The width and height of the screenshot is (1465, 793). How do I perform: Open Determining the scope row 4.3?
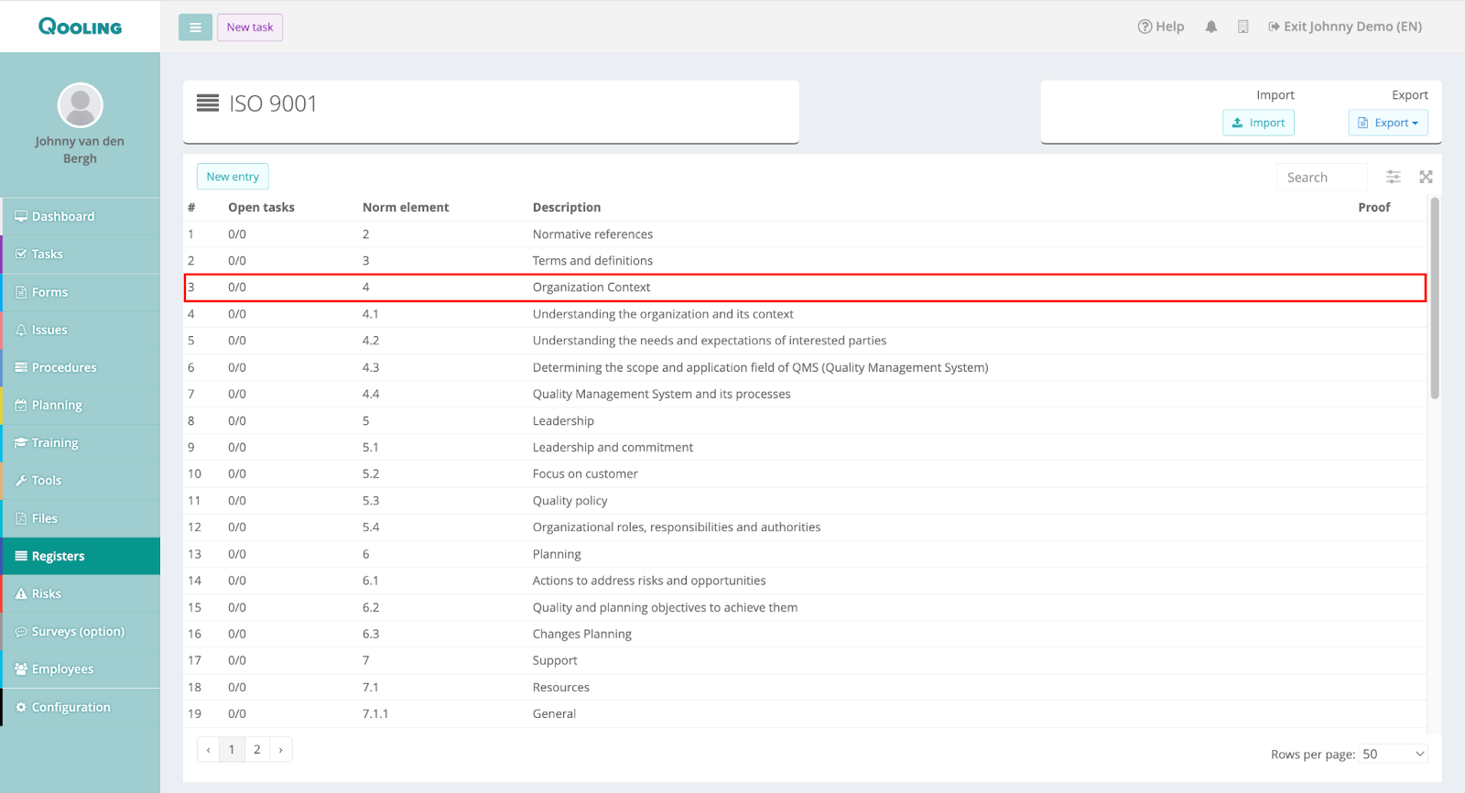pos(805,367)
